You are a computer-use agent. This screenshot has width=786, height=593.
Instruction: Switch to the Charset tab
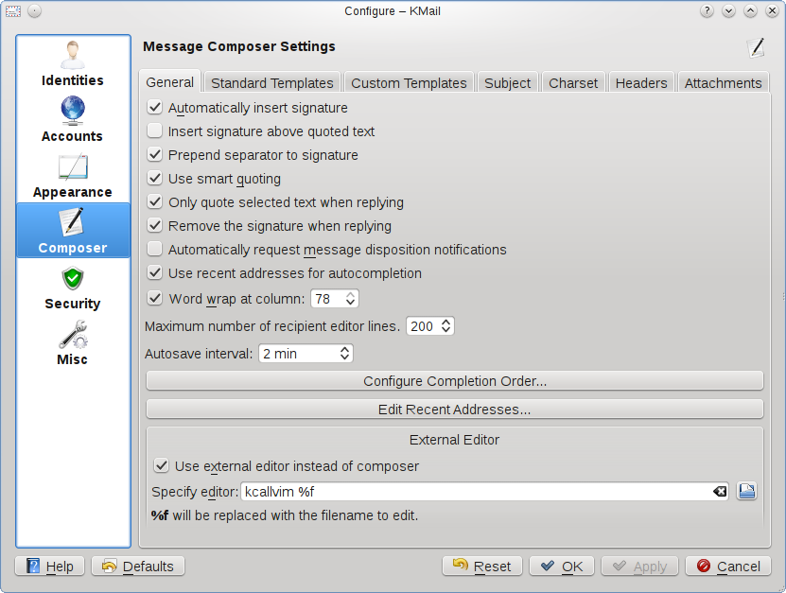(x=573, y=82)
